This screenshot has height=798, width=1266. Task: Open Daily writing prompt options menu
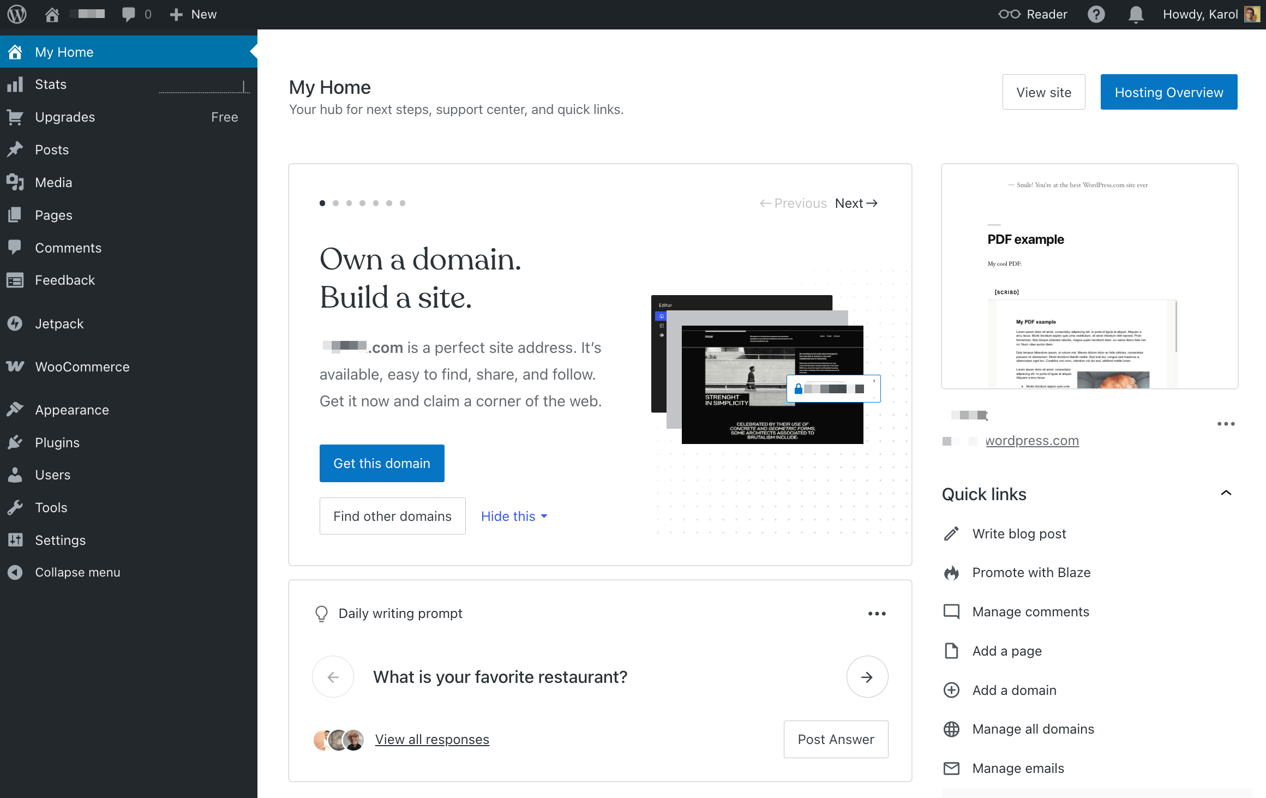pyautogui.click(x=877, y=614)
